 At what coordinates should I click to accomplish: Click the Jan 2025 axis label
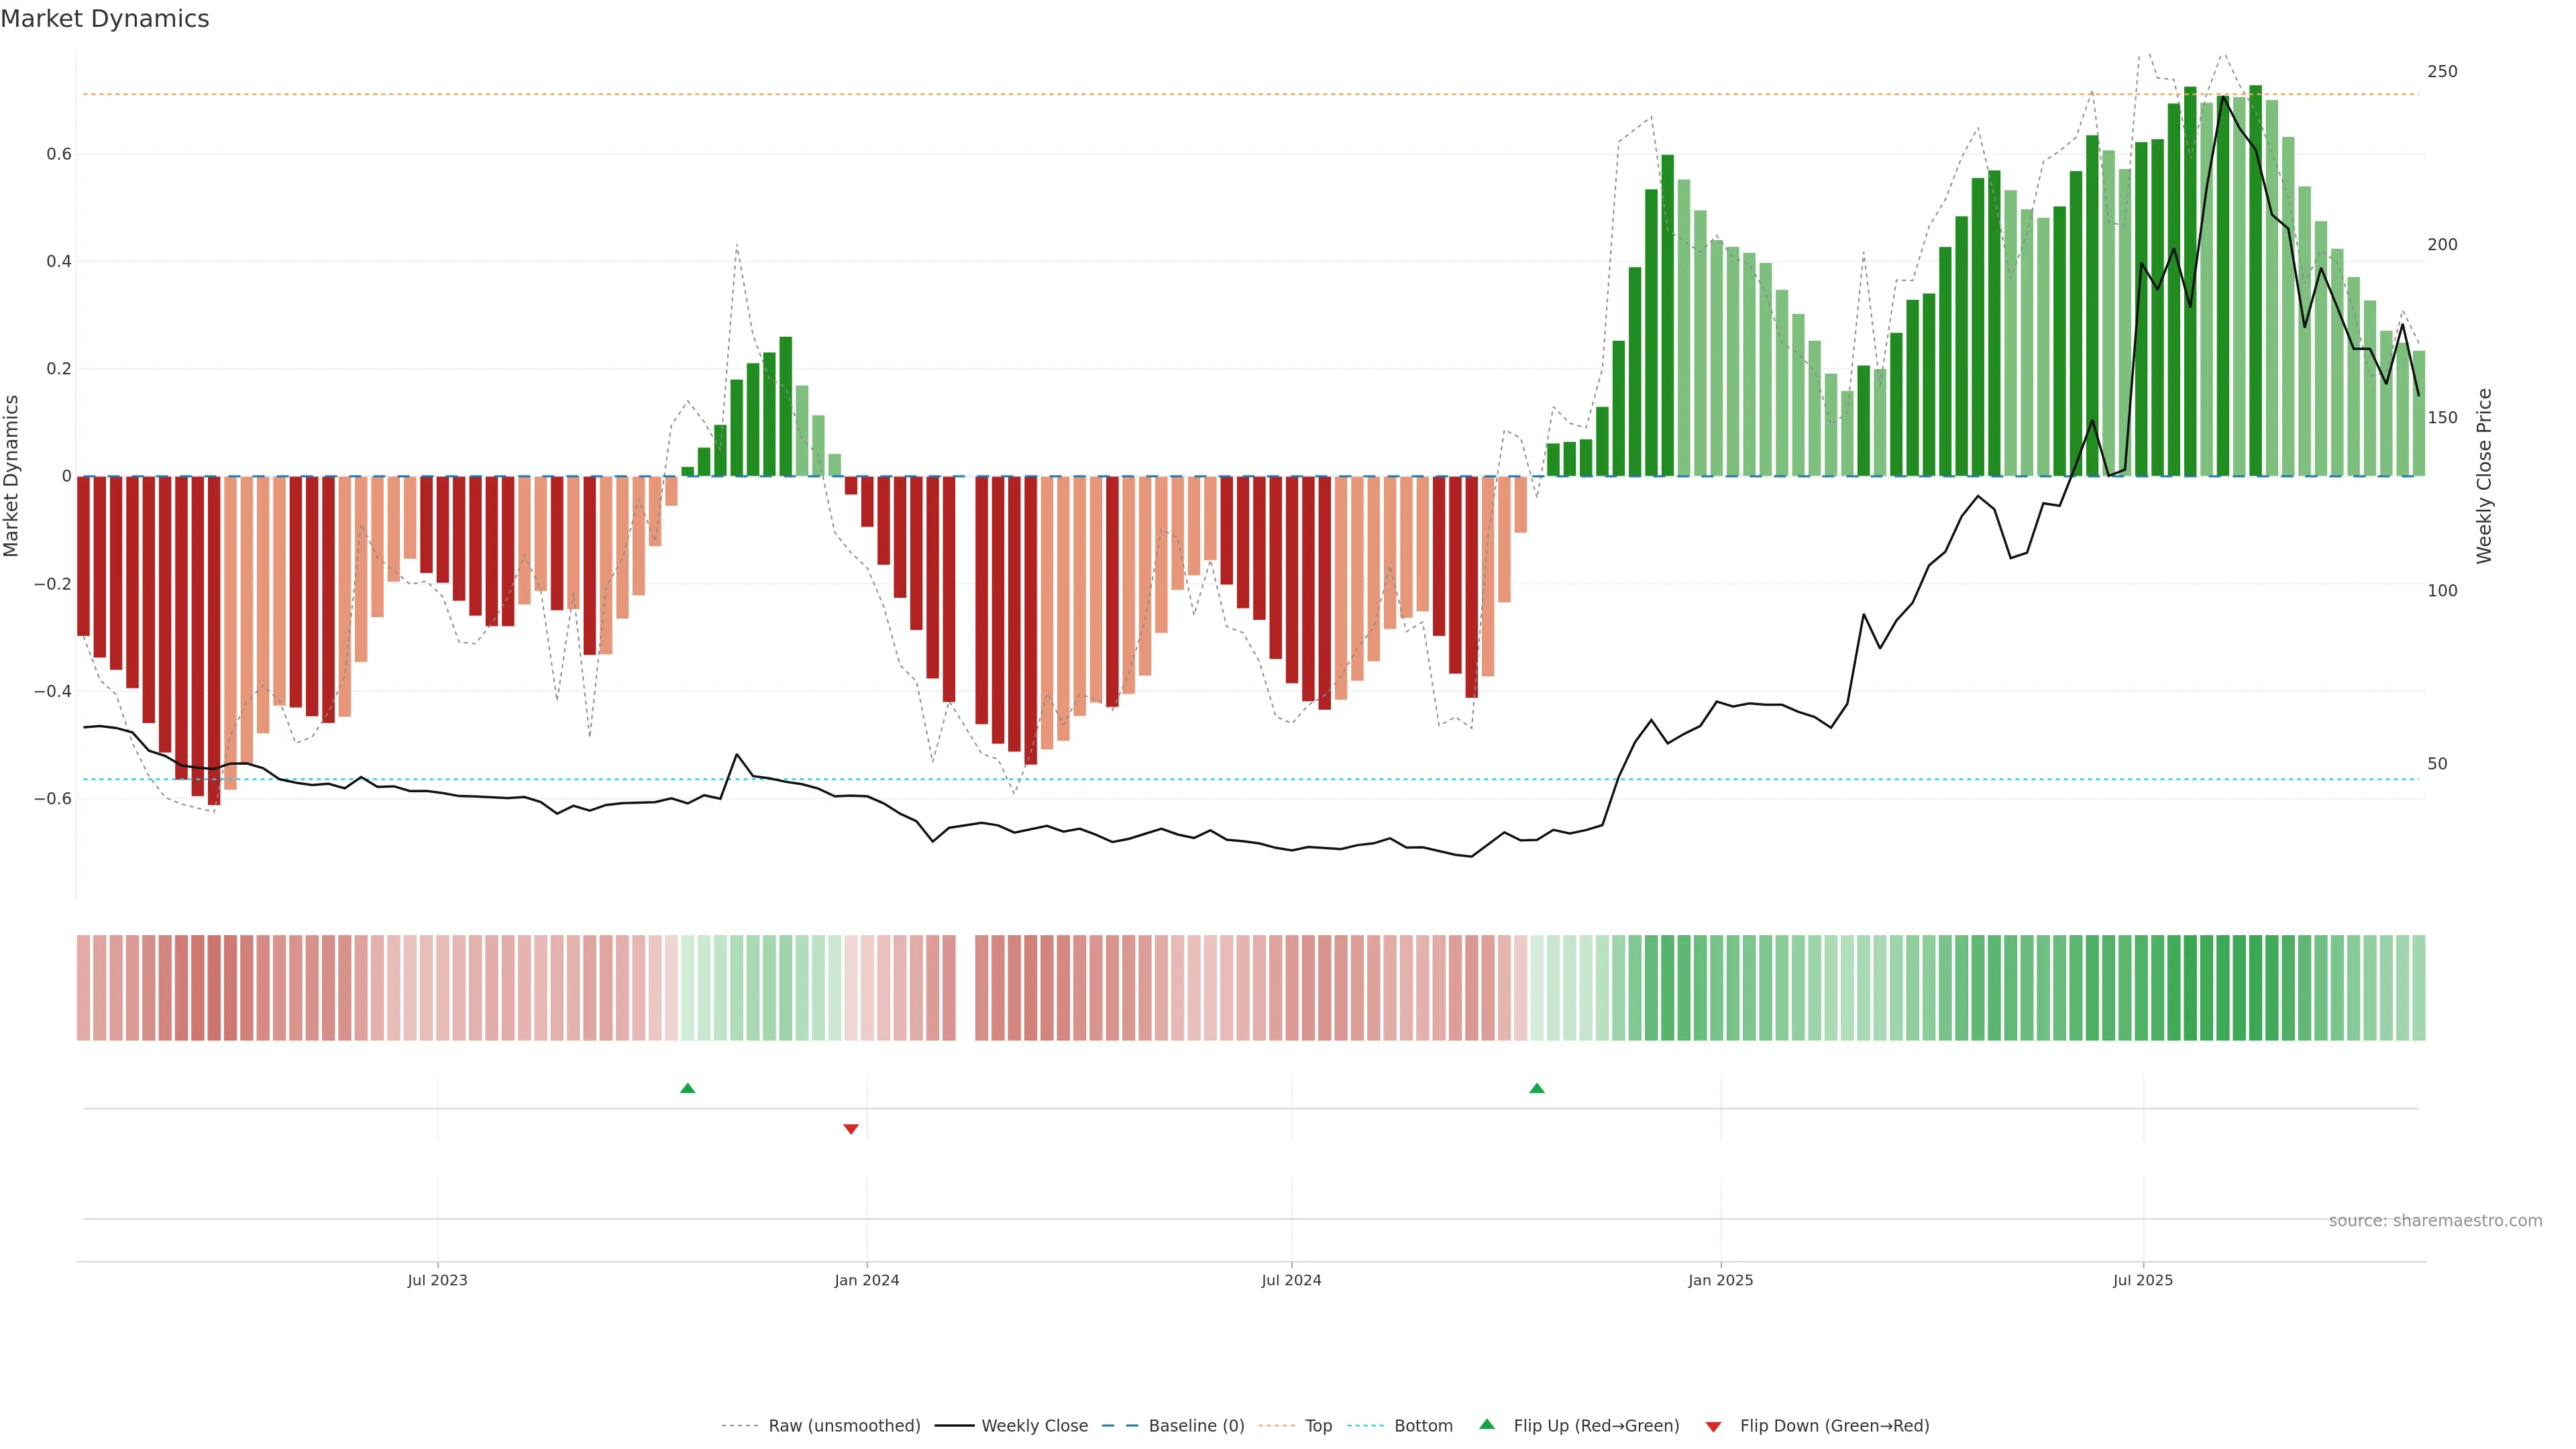click(1720, 1280)
